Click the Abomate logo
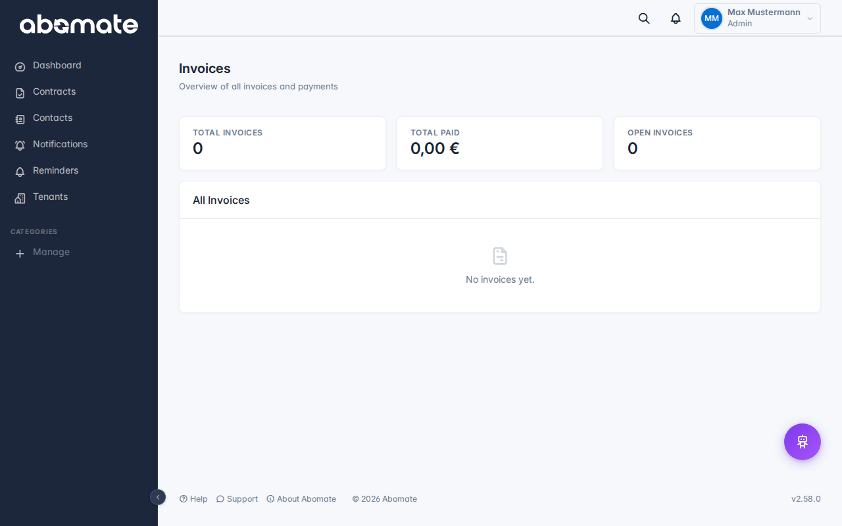Screen dimensions: 842x526 point(79,25)
